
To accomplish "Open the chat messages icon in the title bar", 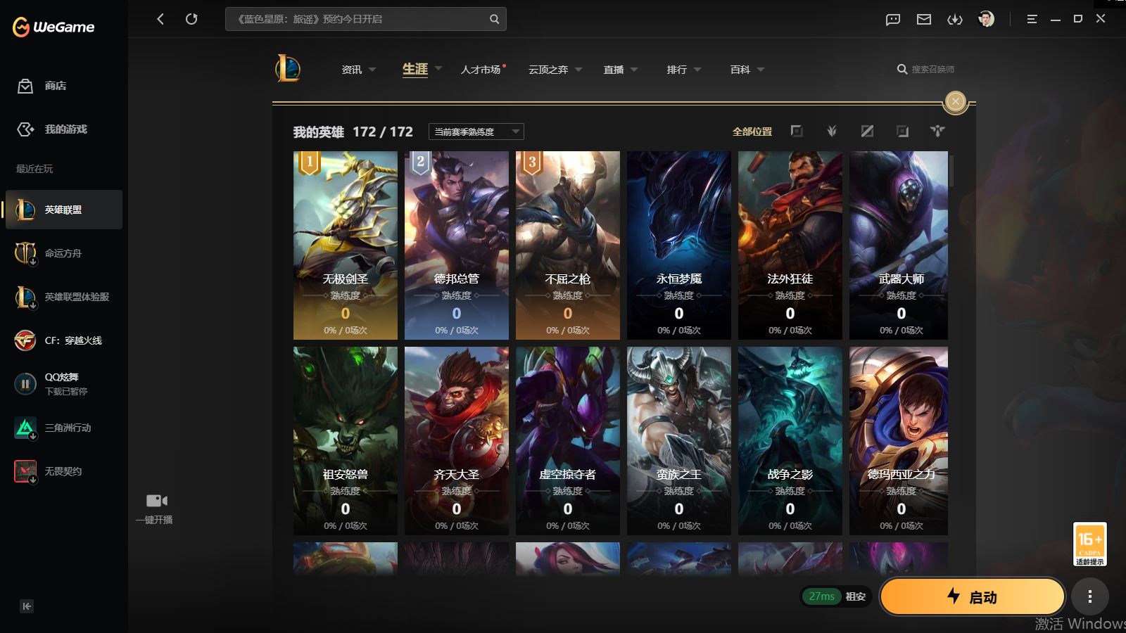I will [893, 19].
